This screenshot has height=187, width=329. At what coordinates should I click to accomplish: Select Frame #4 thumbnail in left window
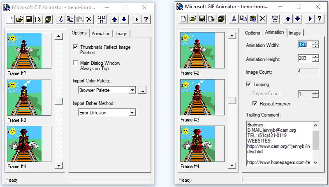tap(29, 144)
